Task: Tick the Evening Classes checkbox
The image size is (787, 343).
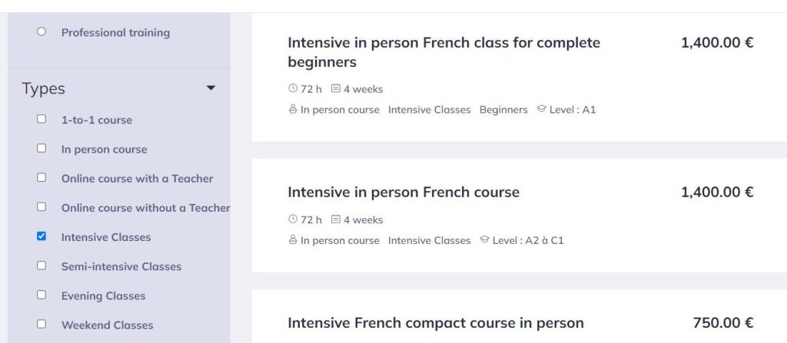Action: 42,295
